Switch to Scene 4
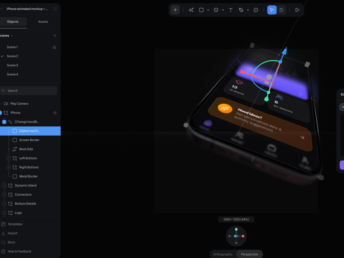 [12, 74]
